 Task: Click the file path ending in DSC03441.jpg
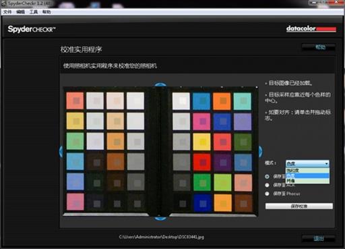click(161, 237)
